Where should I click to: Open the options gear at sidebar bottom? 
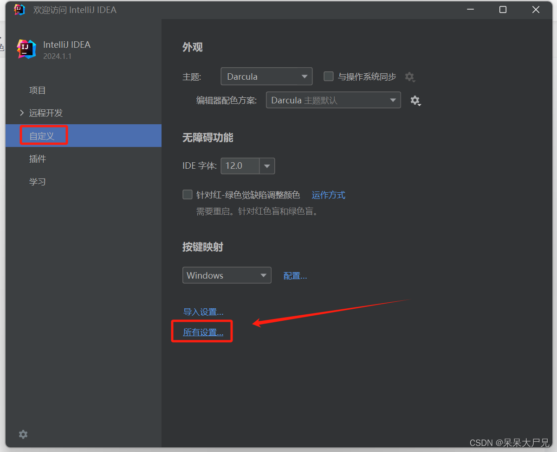pyautogui.click(x=23, y=434)
